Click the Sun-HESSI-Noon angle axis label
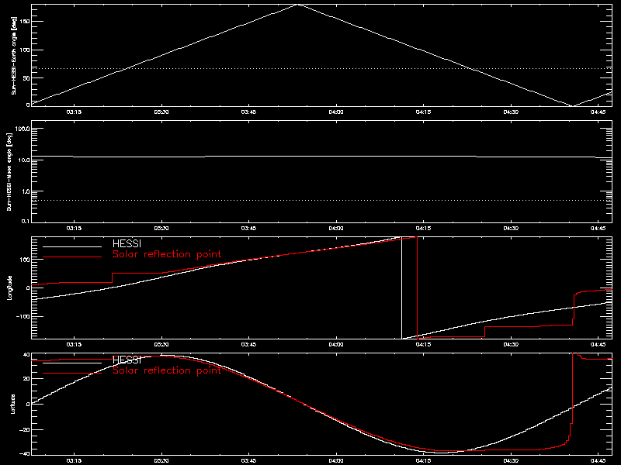 9,171
